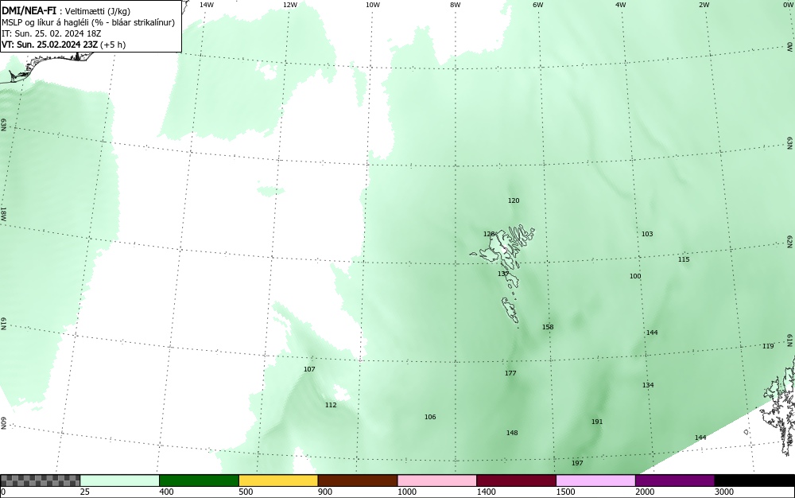
Task: Select the '10W' longitude label
Action: click(x=373, y=5)
